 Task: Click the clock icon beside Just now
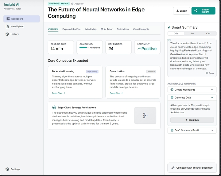(x=72, y=4)
